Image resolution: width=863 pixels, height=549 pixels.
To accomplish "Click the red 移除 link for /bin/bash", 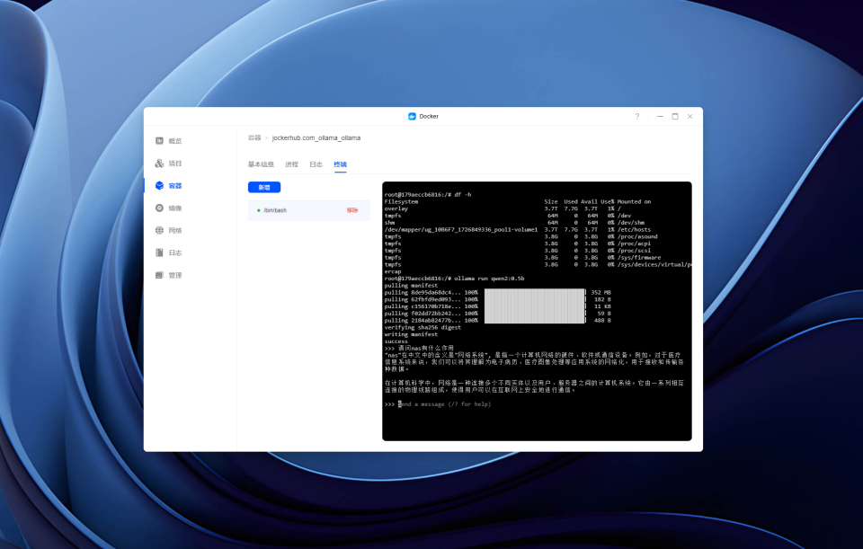I will tap(352, 210).
